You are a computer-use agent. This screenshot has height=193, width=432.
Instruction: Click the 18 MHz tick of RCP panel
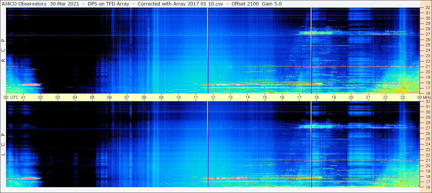click(427, 82)
